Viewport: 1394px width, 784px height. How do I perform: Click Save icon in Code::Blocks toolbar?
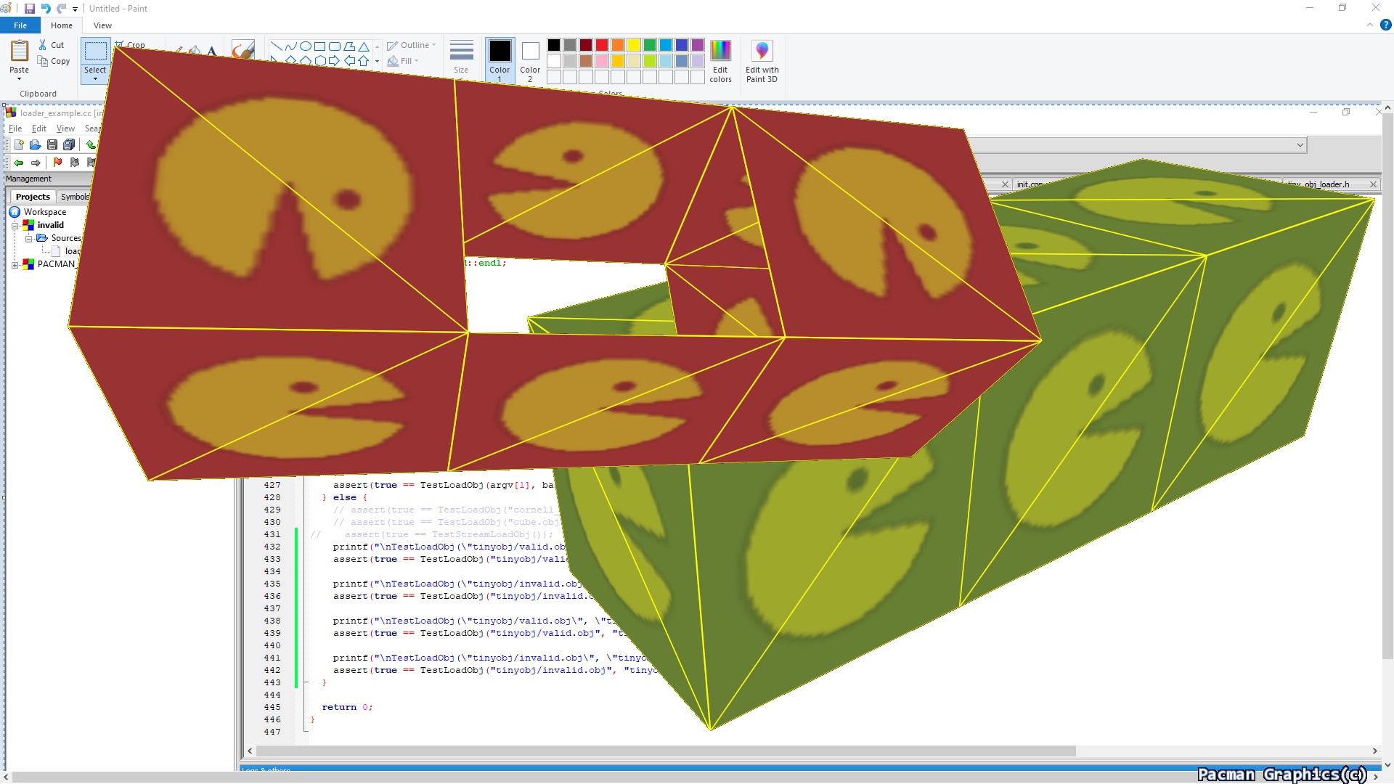click(x=52, y=144)
